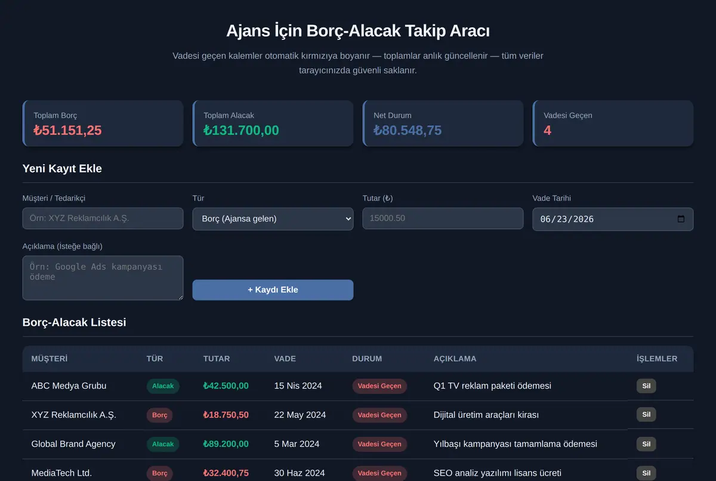
Task: Open the Tür dropdown
Action: pos(273,219)
